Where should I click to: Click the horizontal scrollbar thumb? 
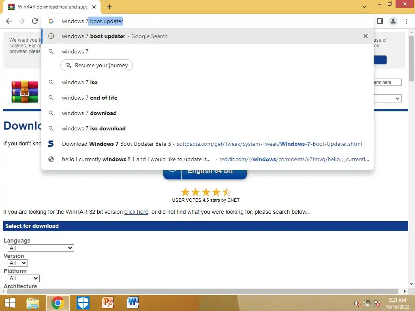(203, 292)
